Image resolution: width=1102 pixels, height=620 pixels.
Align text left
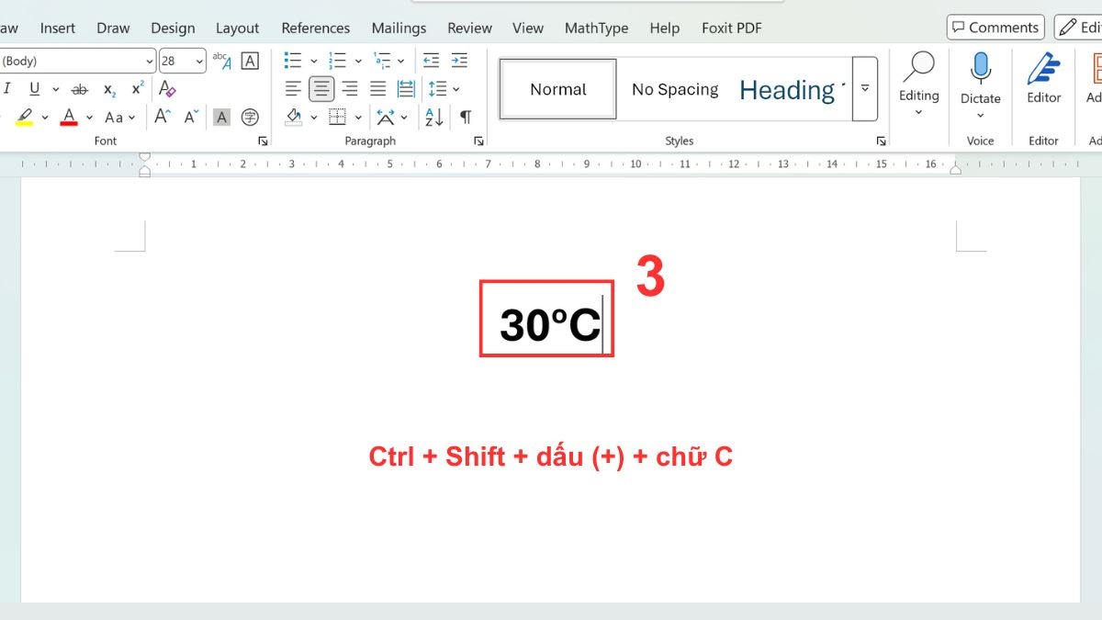pos(293,89)
